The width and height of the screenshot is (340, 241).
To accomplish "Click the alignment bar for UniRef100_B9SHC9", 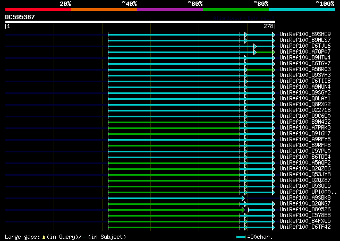I will (x=191, y=35).
